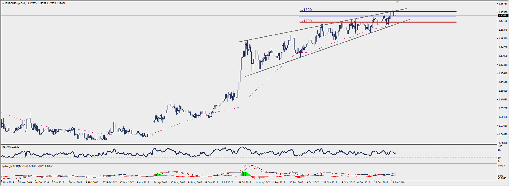Click the 14 Jan 2018 date label
Viewport: 509px width, 186px height.
398,183
